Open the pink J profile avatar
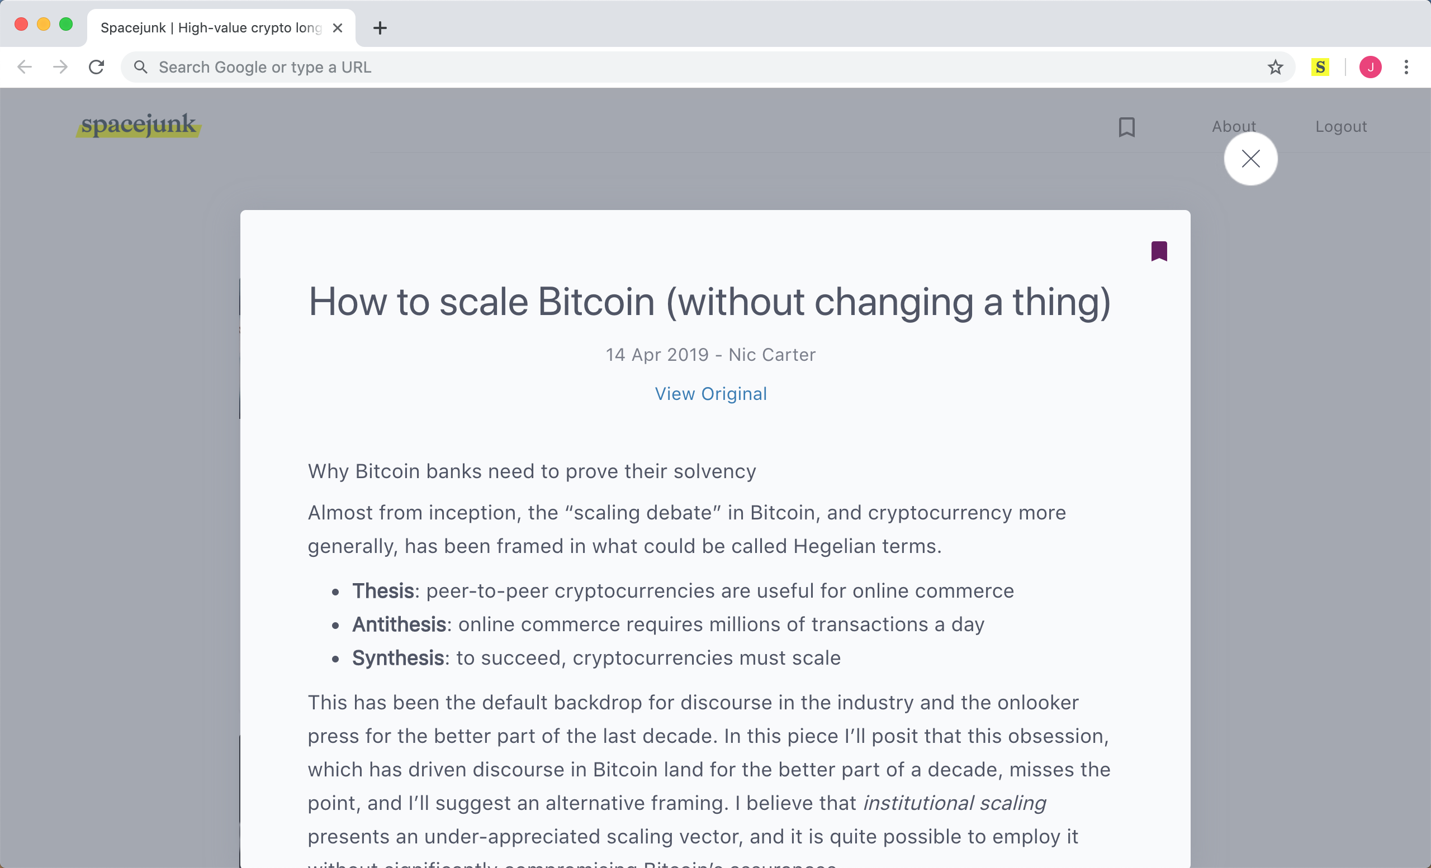The height and width of the screenshot is (868, 1431). tap(1370, 67)
